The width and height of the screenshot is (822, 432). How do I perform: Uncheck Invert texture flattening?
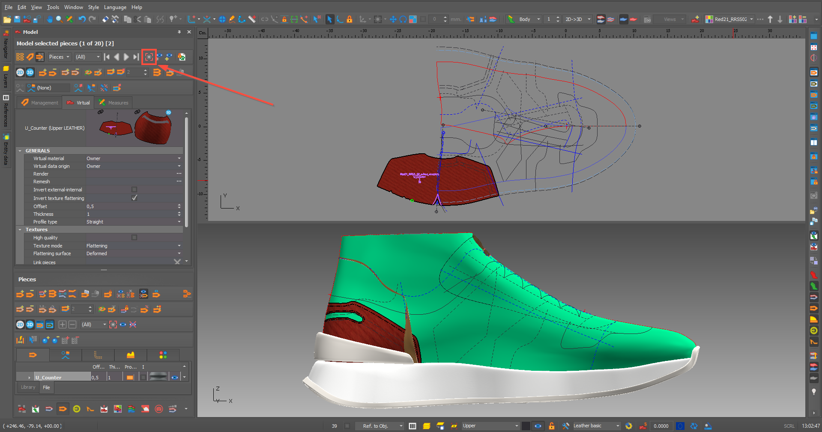(134, 198)
